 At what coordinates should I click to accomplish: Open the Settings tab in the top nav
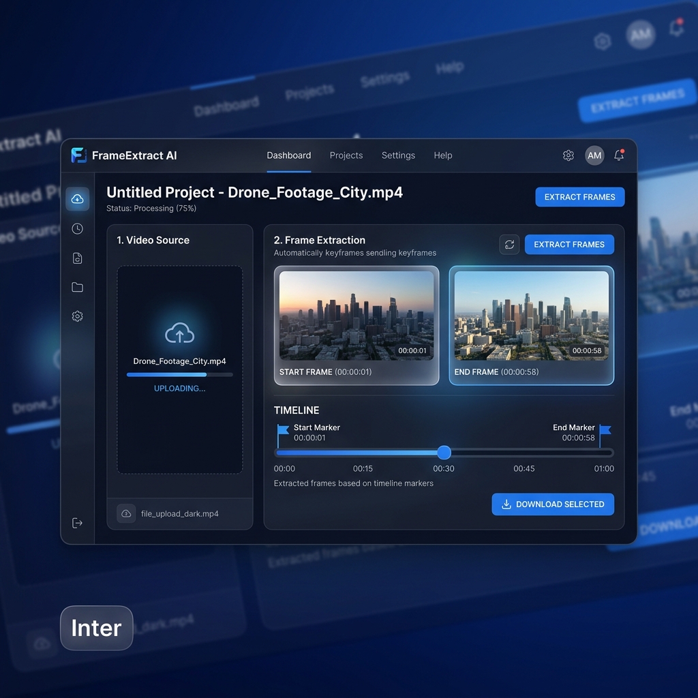point(398,155)
